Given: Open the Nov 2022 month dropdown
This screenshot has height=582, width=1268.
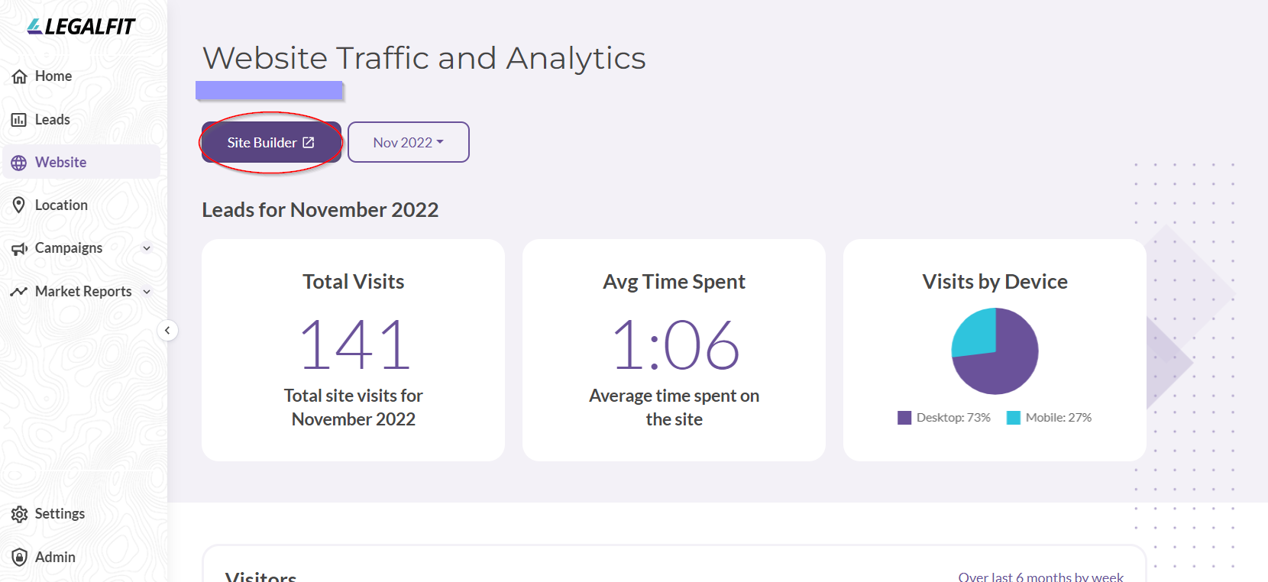Looking at the screenshot, I should pos(409,142).
